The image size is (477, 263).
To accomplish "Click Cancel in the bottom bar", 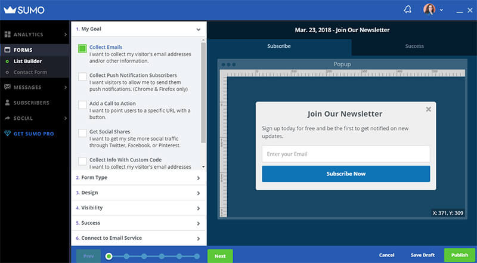I will 386,255.
